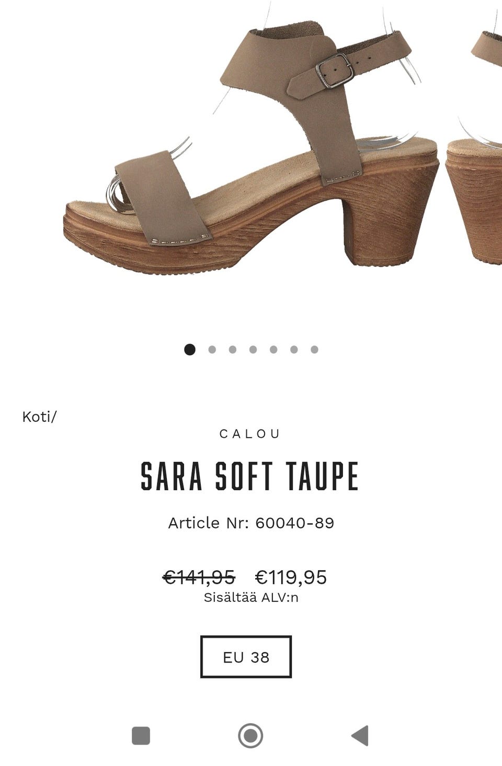502x766 pixels.
Task: Tap the recent apps square icon
Action: (x=141, y=736)
